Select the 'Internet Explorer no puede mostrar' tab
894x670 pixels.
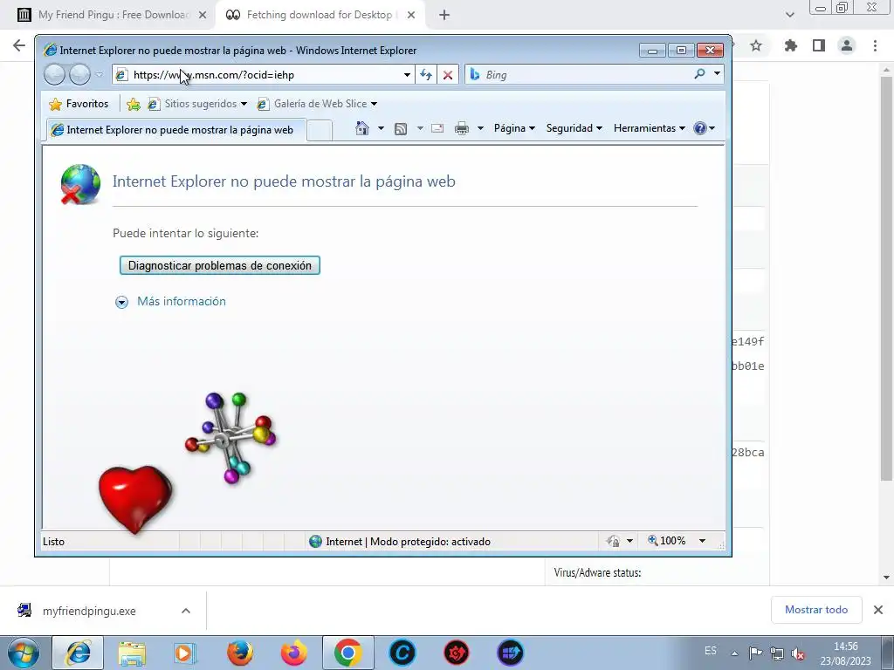click(175, 130)
